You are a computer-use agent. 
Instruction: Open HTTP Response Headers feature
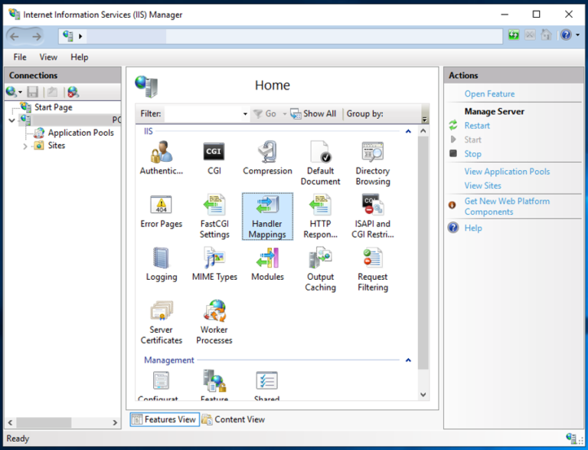tap(320, 216)
